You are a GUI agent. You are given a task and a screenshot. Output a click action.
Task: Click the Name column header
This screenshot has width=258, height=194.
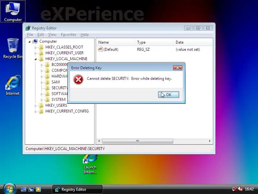[x=115, y=42]
